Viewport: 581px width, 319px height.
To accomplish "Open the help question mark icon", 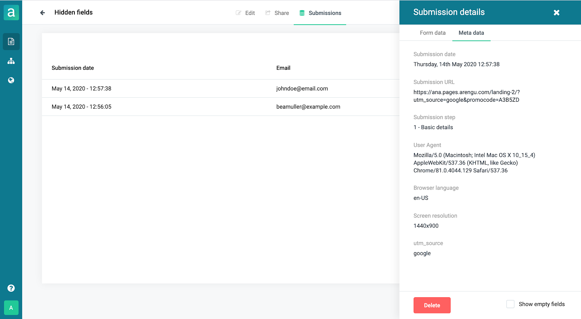I will coord(11,288).
